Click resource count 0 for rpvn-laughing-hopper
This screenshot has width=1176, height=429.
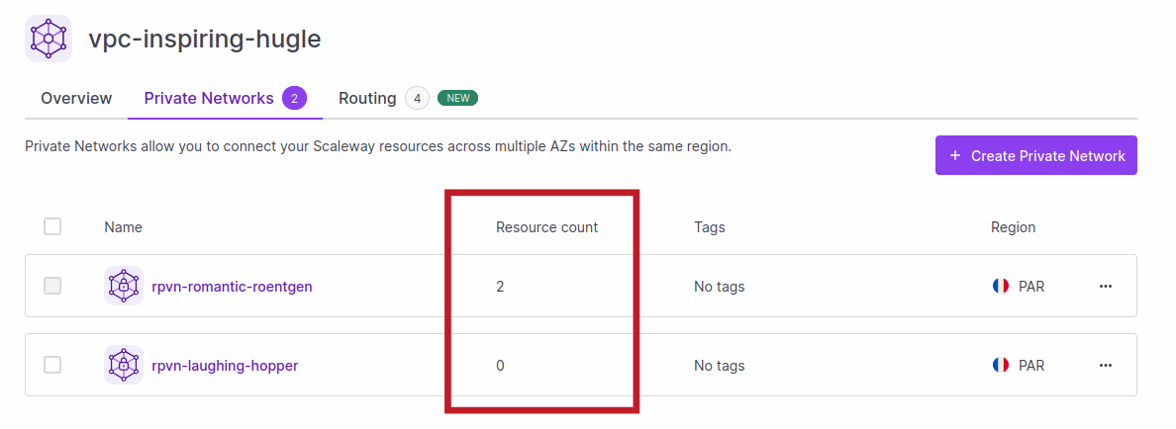point(500,366)
